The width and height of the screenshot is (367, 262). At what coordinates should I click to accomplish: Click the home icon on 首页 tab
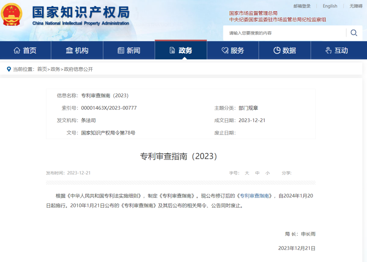(16, 50)
